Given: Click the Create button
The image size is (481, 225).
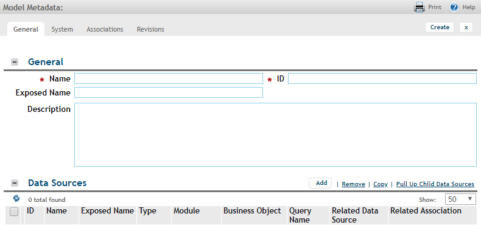Looking at the screenshot, I should (440, 27).
